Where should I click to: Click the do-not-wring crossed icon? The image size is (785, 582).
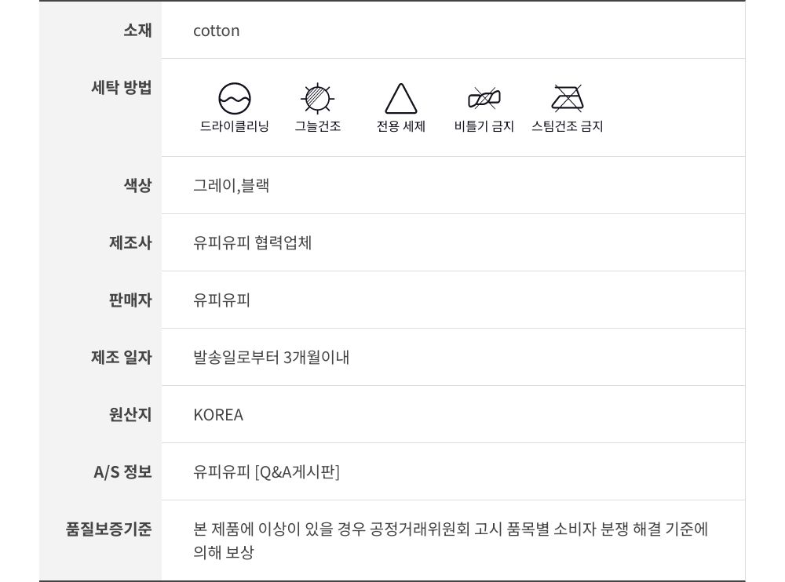tap(484, 99)
